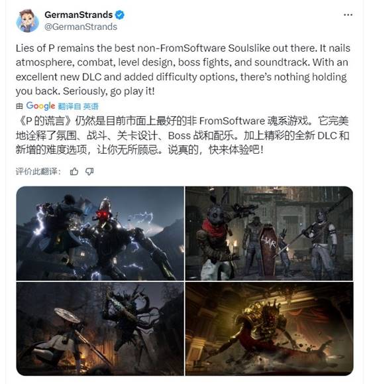Open the golden boss image
Screen dimensions: 367x384
tap(269, 328)
